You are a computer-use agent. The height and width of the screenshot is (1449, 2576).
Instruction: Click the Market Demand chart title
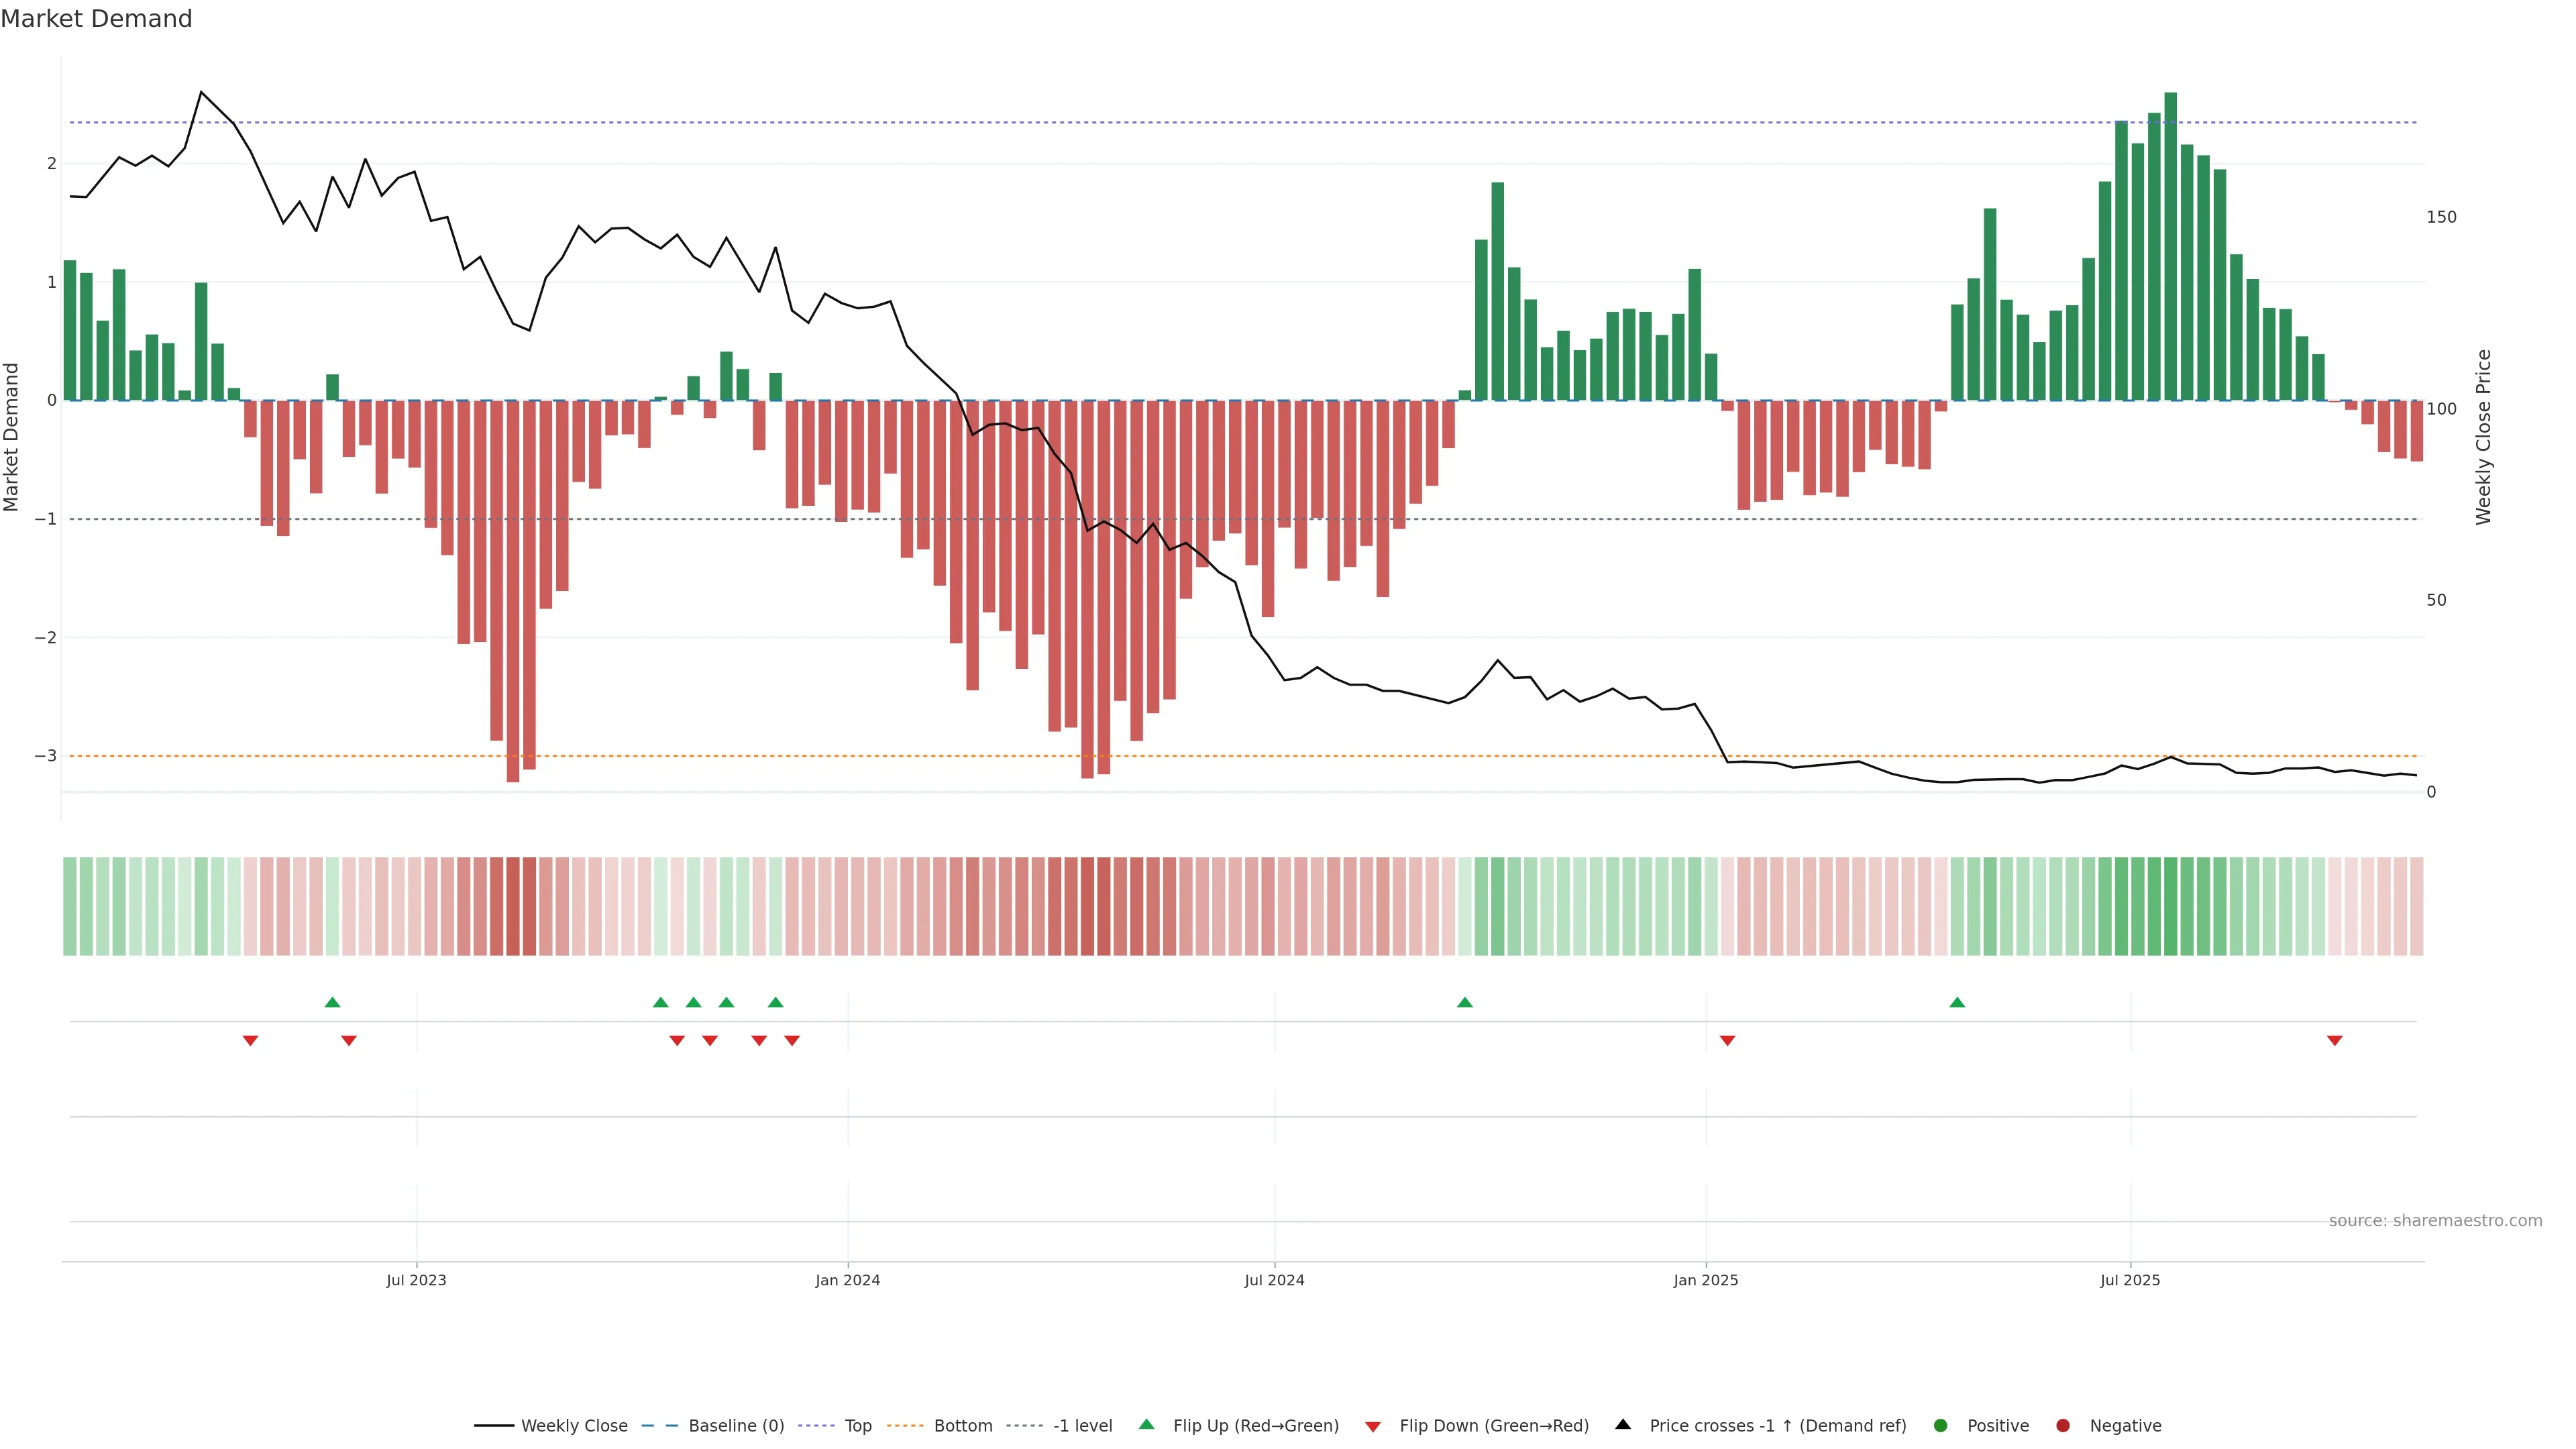(x=96, y=19)
